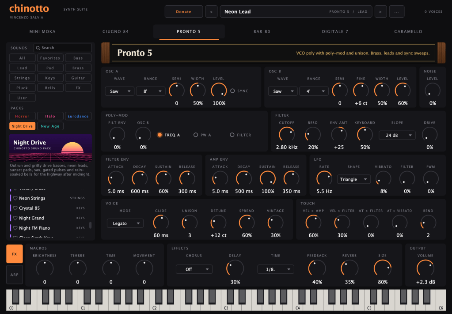Click the Brightness macro knob
The image size is (452, 314).
pyautogui.click(x=45, y=268)
